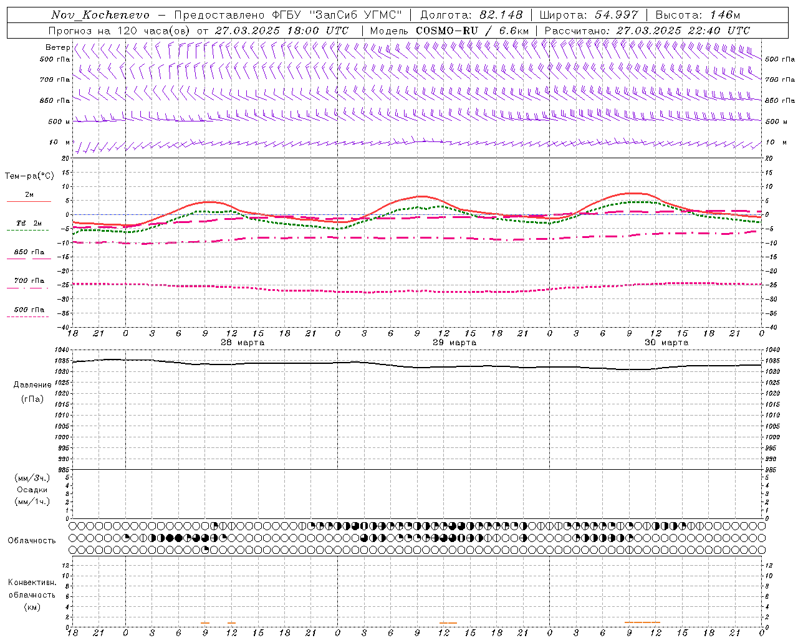Click the Осадки precipitation label

32,490
